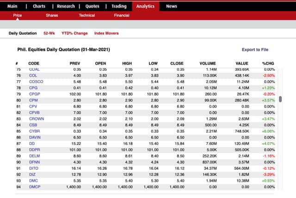Click the Export to File link
Screen dimensions: 296x198
(x=255, y=49)
